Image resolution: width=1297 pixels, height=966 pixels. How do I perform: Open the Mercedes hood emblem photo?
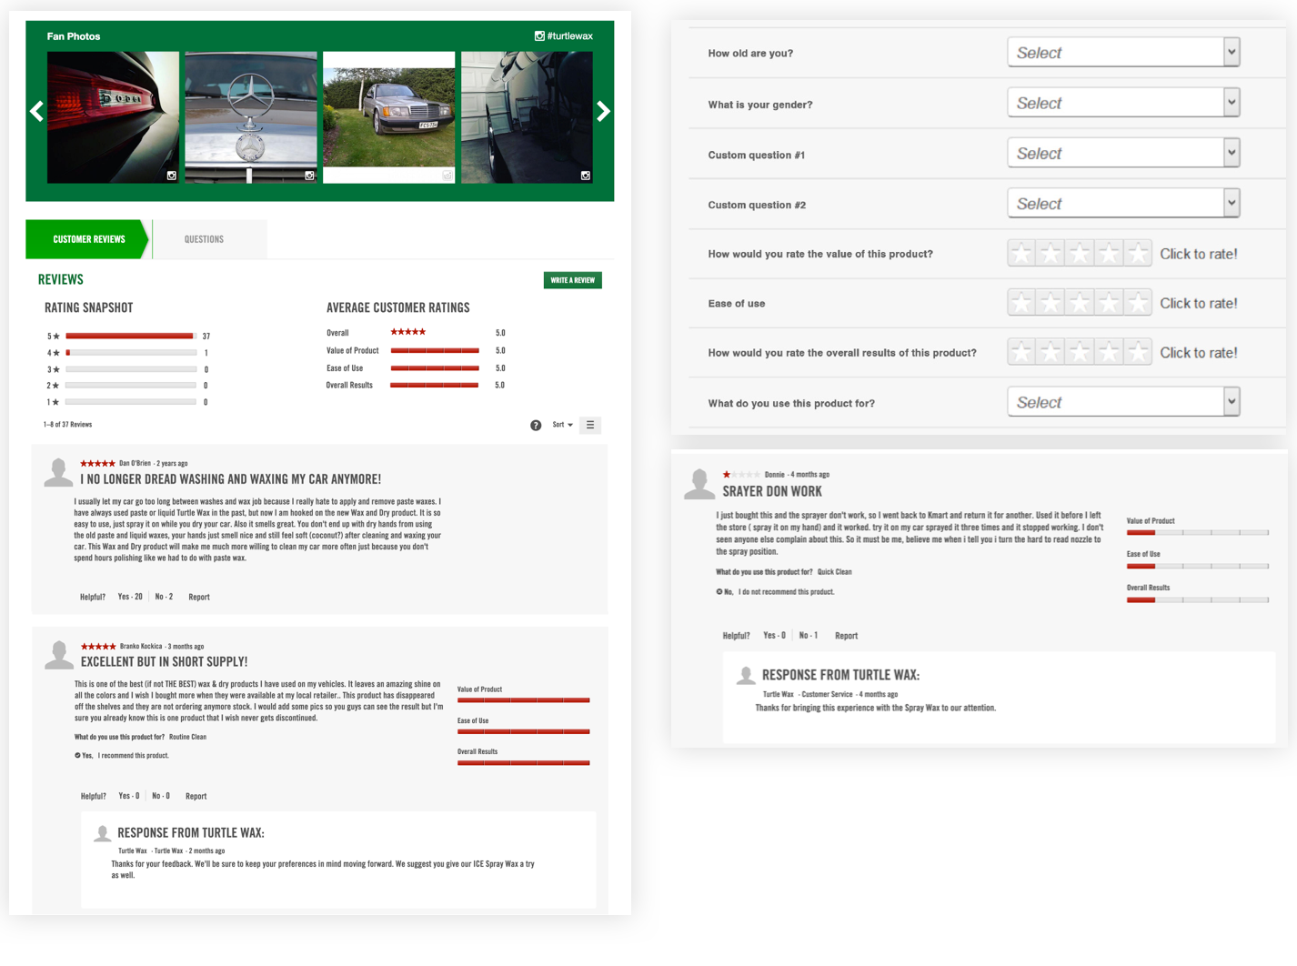251,117
